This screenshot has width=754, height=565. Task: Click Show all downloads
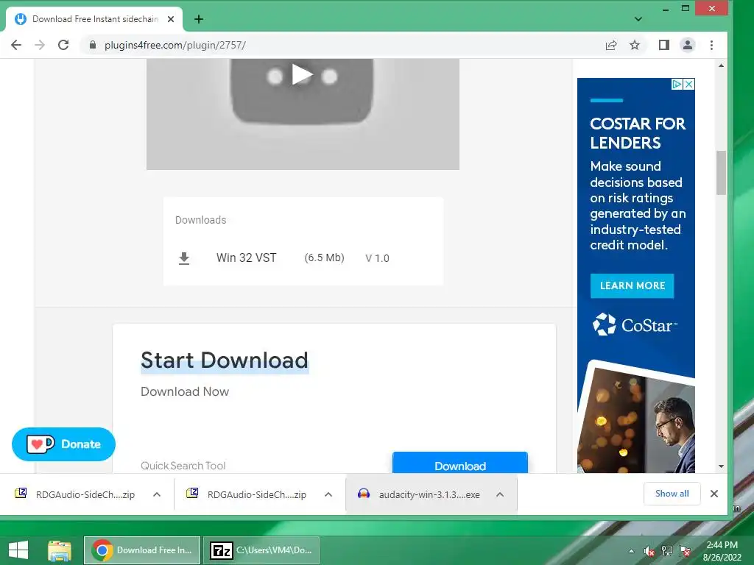pos(672,494)
